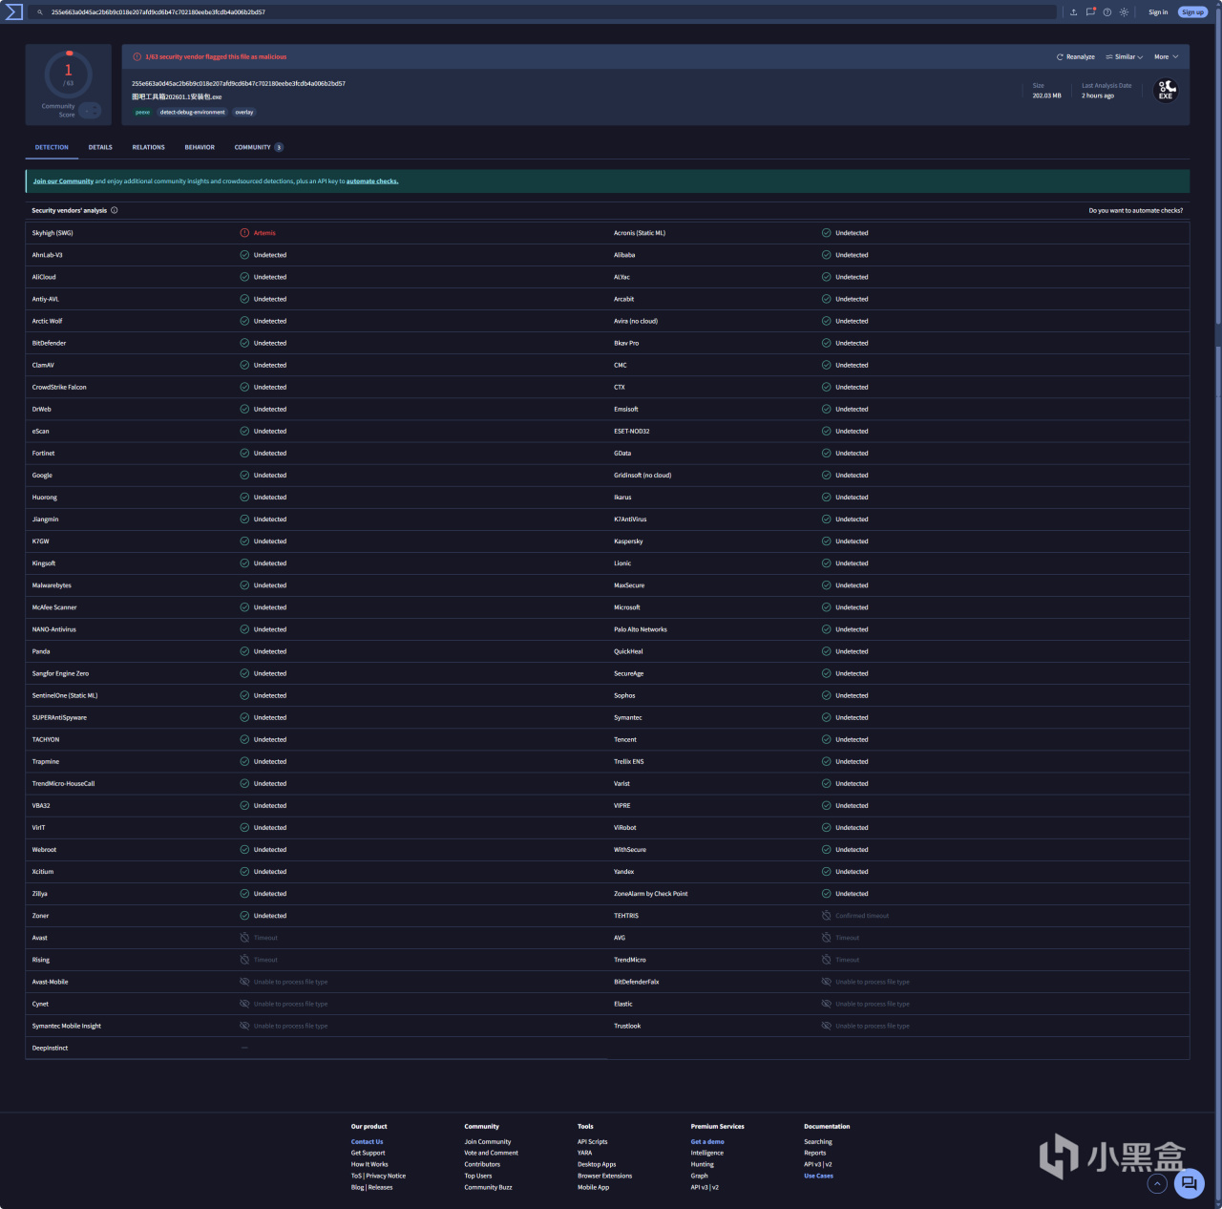The height and width of the screenshot is (1209, 1222).
Task: Click the green check icon for Acronis (Static ML)
Action: pyautogui.click(x=827, y=233)
